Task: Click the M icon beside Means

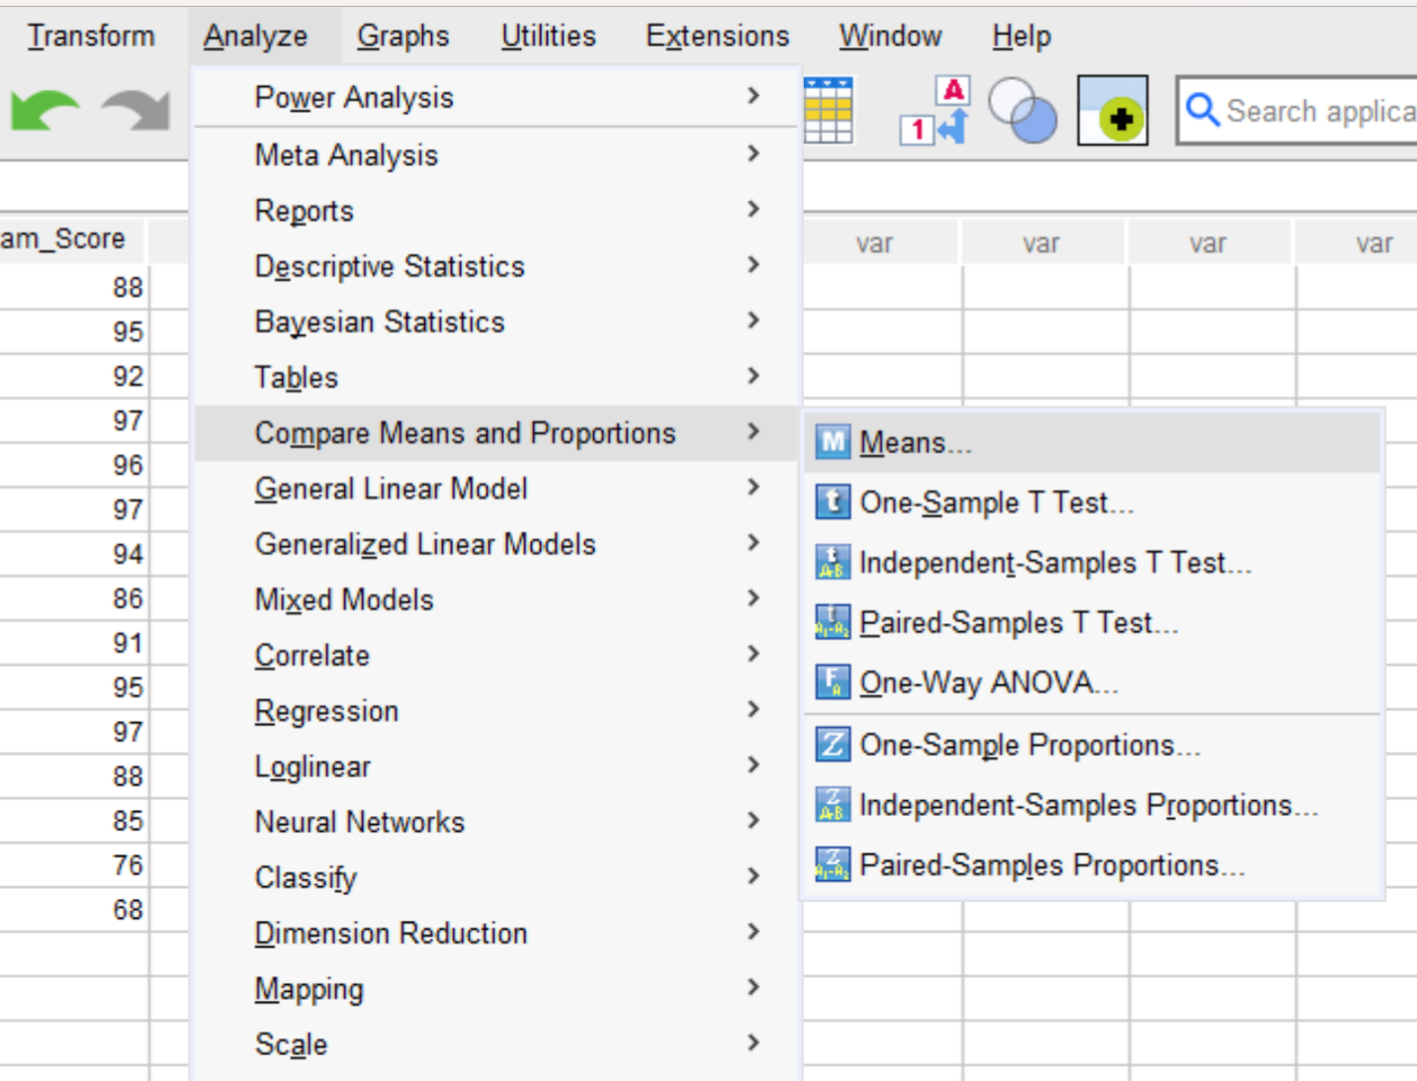Action: (x=831, y=442)
